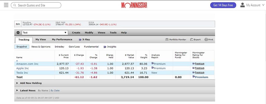
Task: Click Shares Held column header
Action: tap(110, 56)
